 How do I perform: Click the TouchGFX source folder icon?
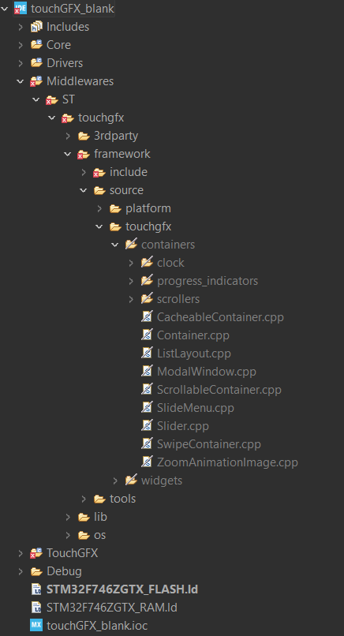[x=36, y=553]
